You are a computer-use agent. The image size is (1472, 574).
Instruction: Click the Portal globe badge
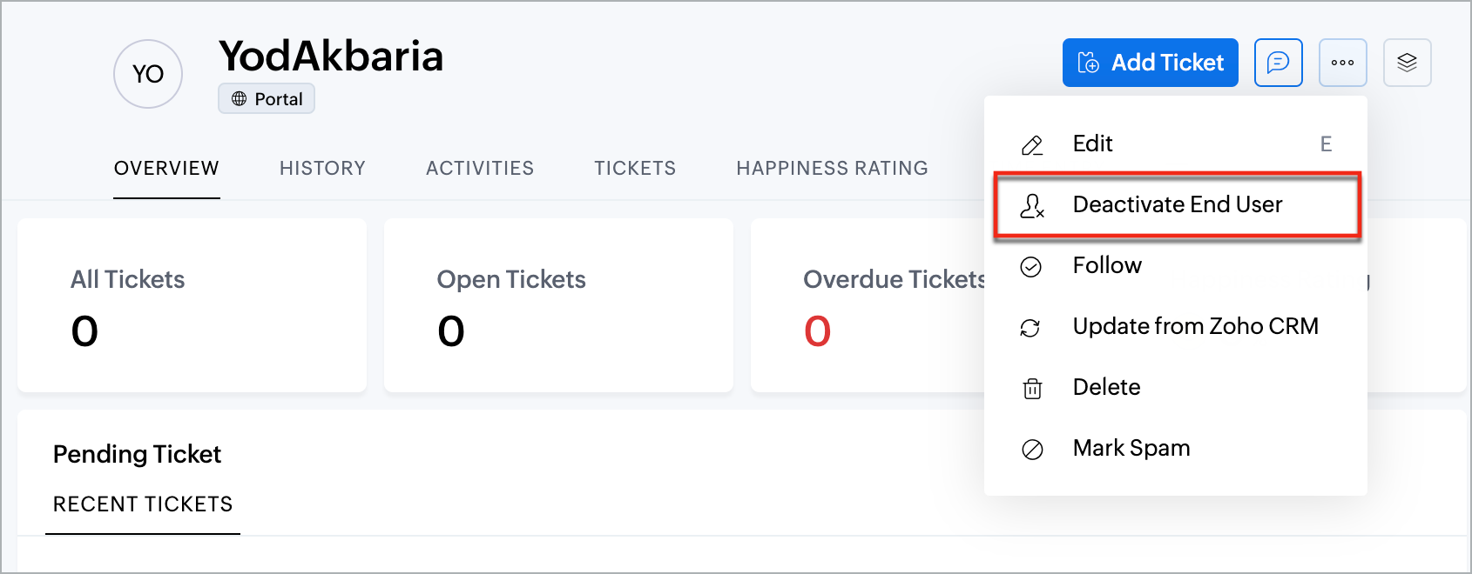[267, 99]
